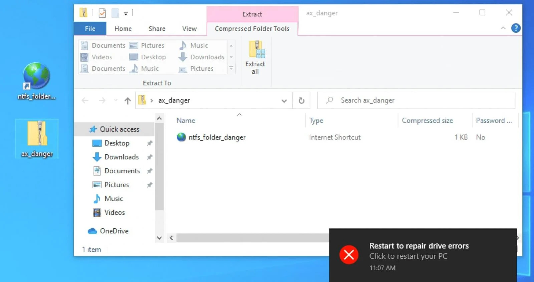Extract to Desktop destination
This screenshot has height=282, width=534.
(148, 57)
